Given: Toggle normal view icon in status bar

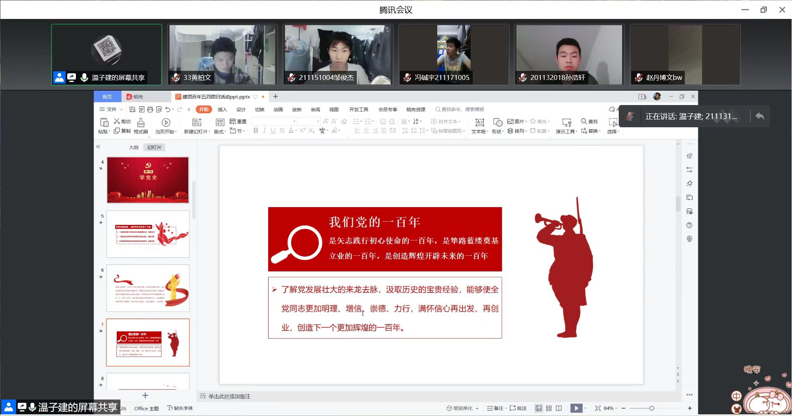Looking at the screenshot, I should tap(538, 408).
